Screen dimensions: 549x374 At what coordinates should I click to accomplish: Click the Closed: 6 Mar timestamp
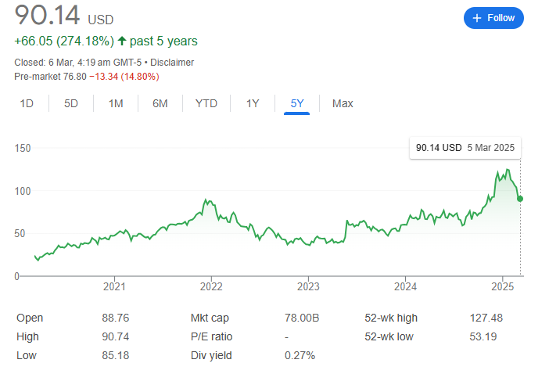tap(77, 63)
